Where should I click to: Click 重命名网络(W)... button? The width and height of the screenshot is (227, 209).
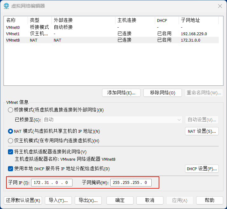[x=204, y=93]
